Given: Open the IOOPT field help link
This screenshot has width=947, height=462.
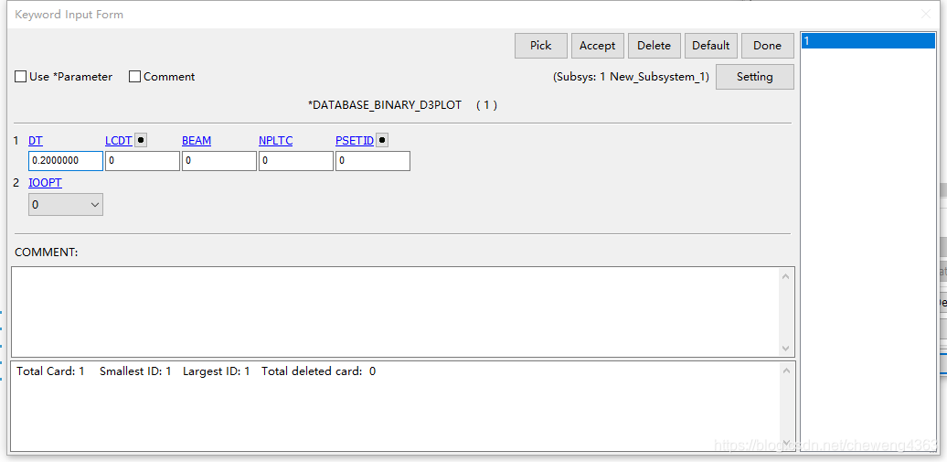Looking at the screenshot, I should [46, 183].
